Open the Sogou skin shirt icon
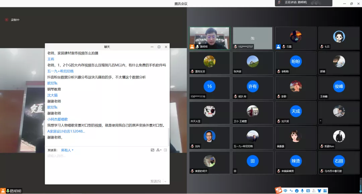 [319, 191]
